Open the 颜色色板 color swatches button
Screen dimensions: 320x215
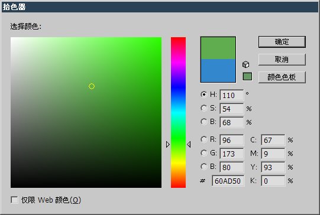click(282, 77)
